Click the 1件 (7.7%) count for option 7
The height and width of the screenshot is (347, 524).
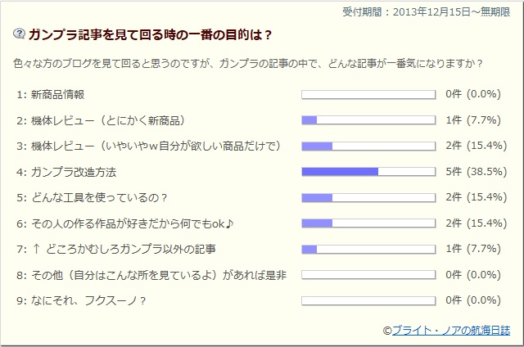click(473, 249)
